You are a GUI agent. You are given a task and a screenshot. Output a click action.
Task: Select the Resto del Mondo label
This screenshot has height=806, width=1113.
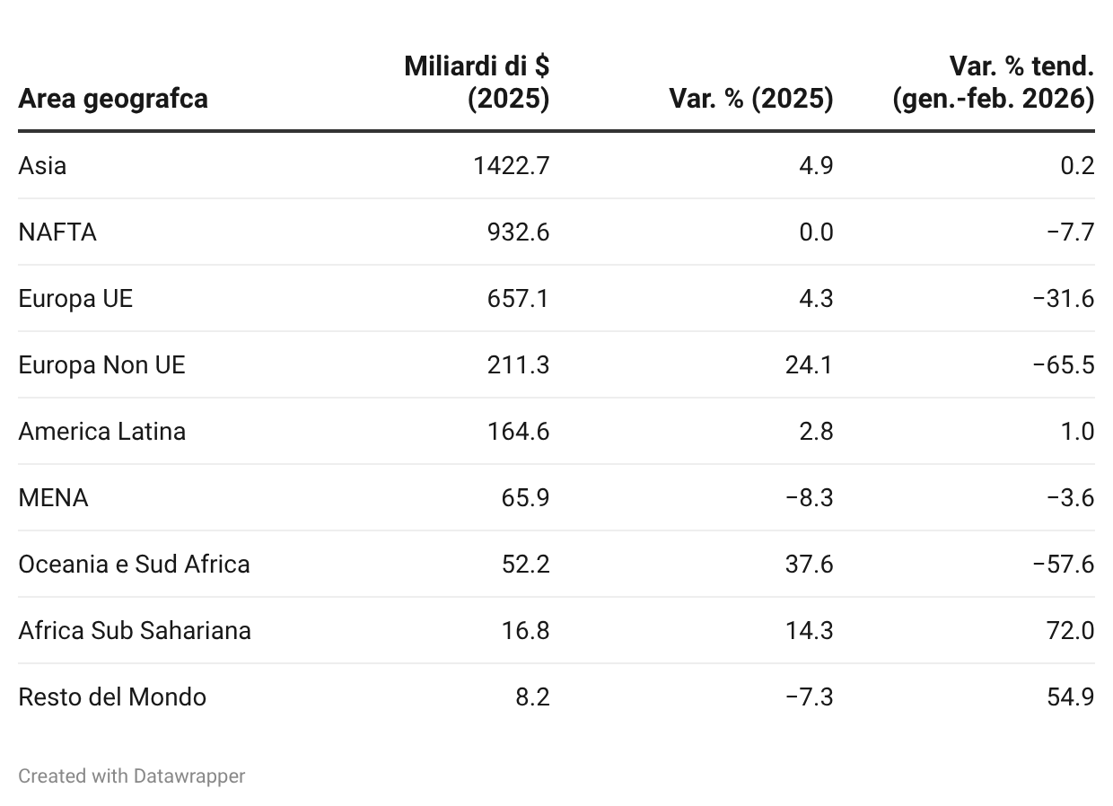(112, 696)
